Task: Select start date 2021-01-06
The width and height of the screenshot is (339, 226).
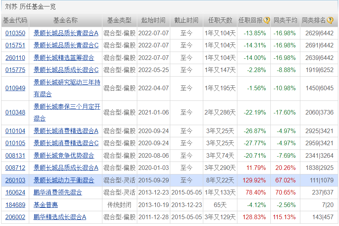Action: coord(154,112)
